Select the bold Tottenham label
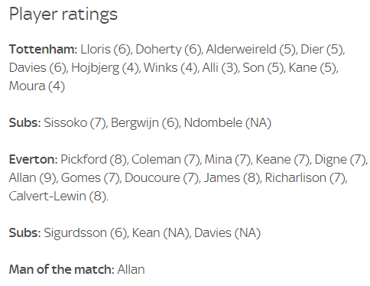 tap(43, 49)
